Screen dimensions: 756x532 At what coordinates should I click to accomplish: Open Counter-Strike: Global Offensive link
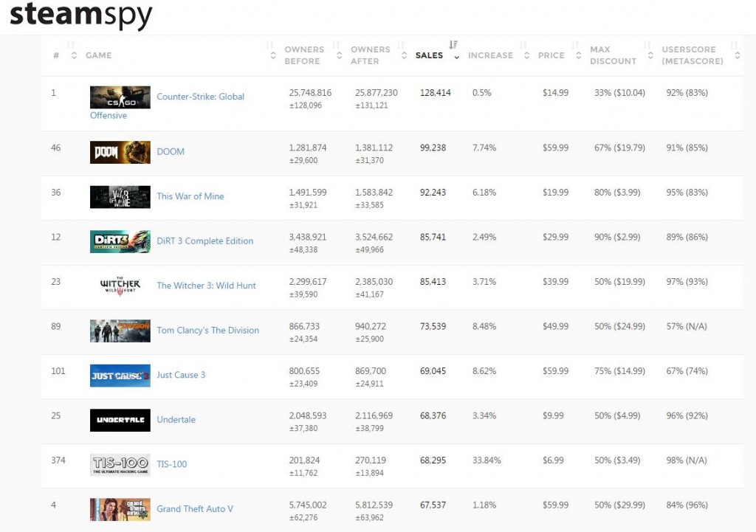[201, 97]
